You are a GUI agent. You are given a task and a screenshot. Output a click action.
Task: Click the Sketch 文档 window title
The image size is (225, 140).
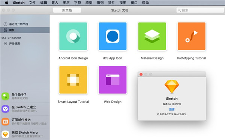[x=120, y=10]
